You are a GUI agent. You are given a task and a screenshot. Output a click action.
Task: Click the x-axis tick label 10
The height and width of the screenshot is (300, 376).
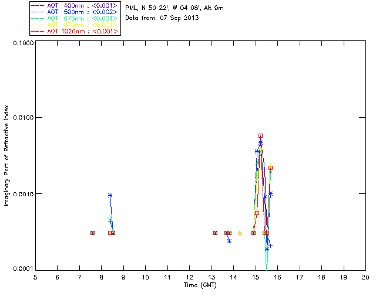[145, 277]
